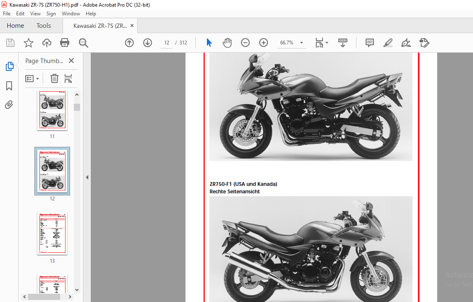The image size is (473, 302).
Task: Click the left-side view motorcycle photo
Action: (311, 107)
